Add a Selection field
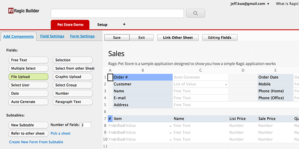Image resolution: width=299 pixels, height=149 pixels. click(73, 60)
